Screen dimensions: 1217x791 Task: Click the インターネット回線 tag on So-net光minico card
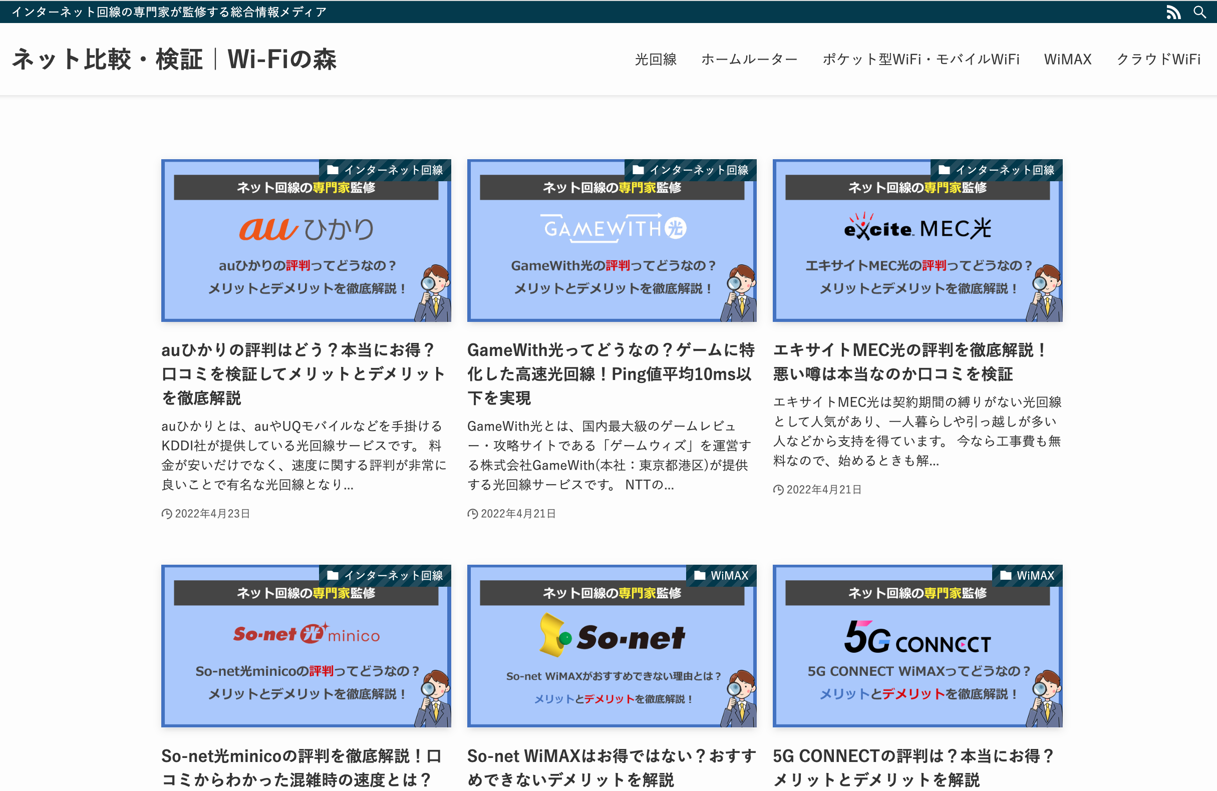coord(385,575)
